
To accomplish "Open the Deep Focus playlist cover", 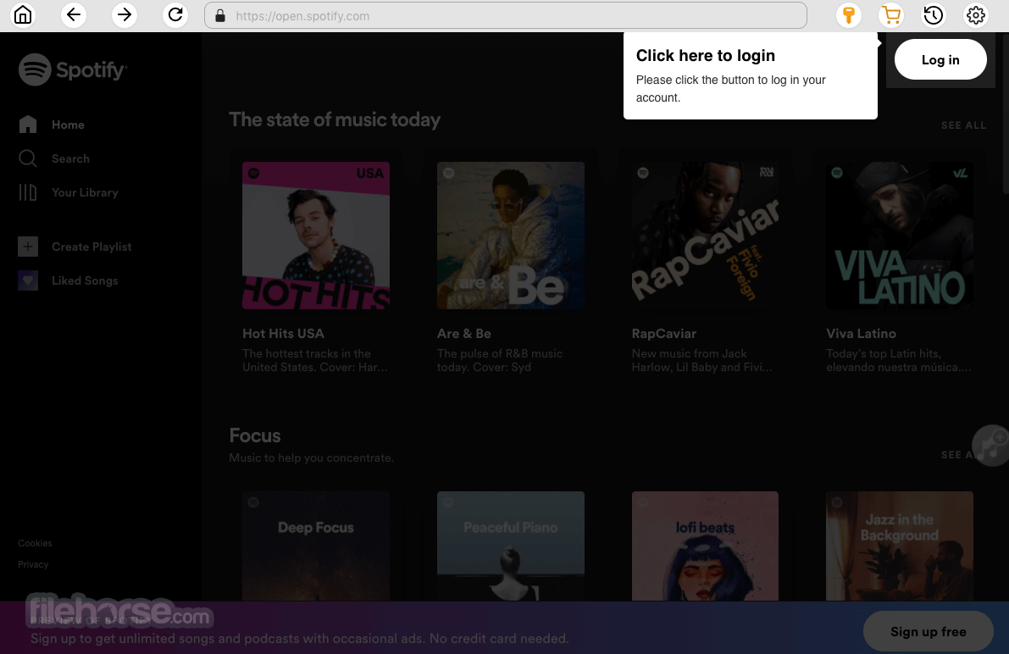I will 316,546.
